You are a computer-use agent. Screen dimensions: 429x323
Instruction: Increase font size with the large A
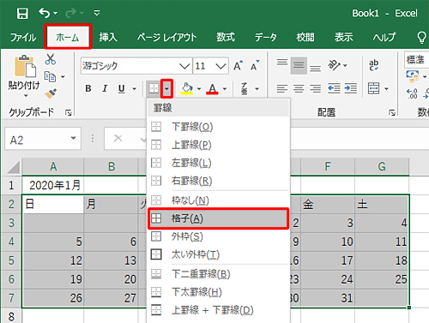[238, 66]
